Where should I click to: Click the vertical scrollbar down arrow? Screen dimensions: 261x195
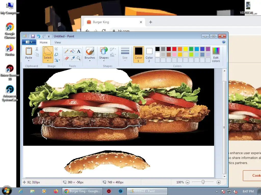(224, 176)
